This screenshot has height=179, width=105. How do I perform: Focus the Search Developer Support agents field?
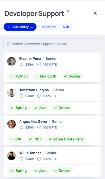click(x=52, y=44)
